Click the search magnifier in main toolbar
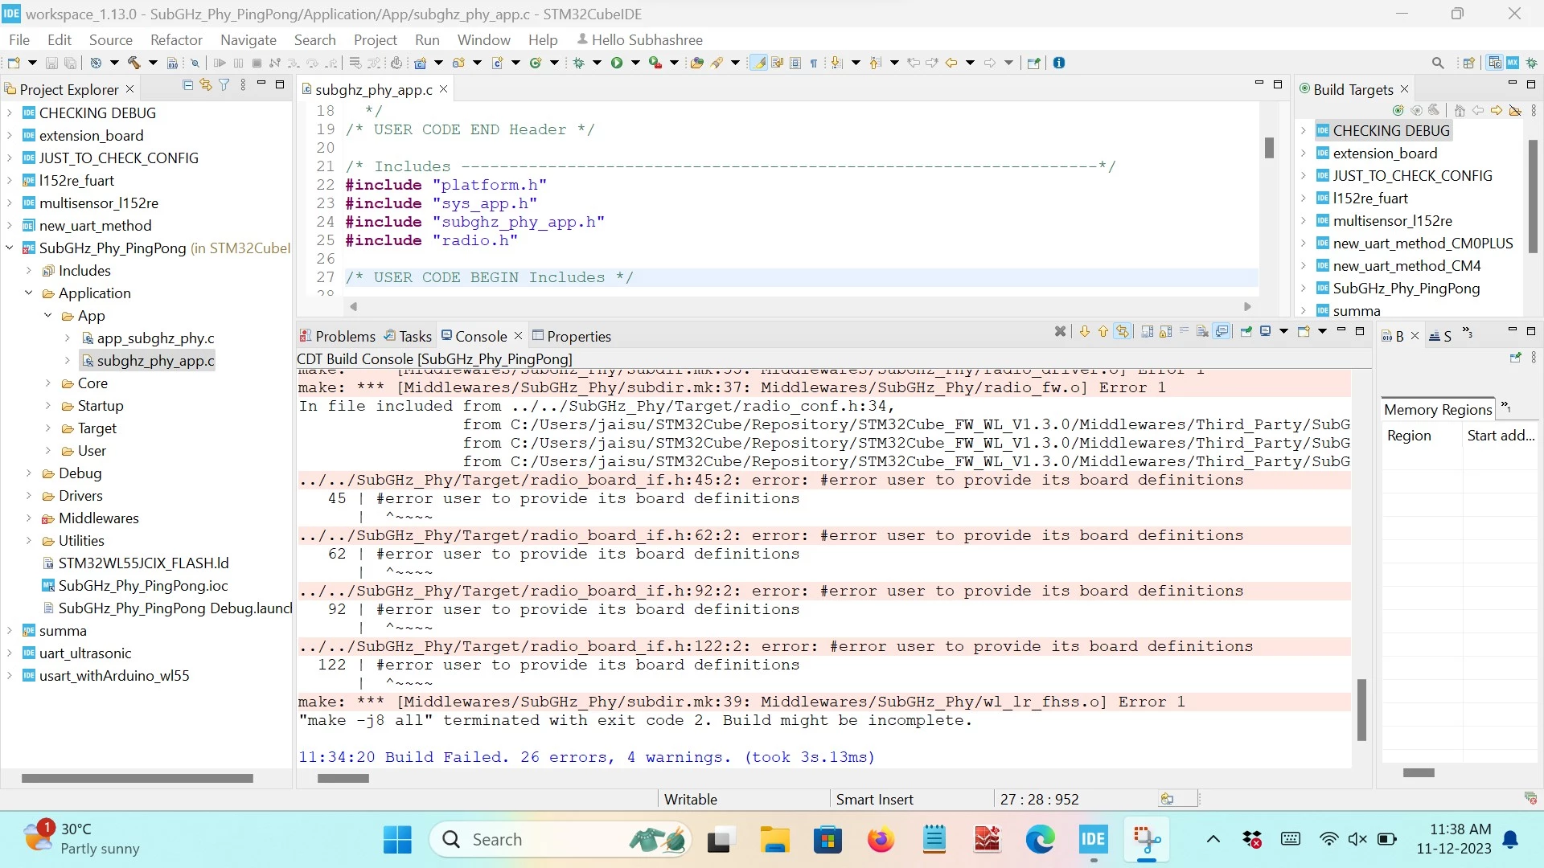 1438,63
